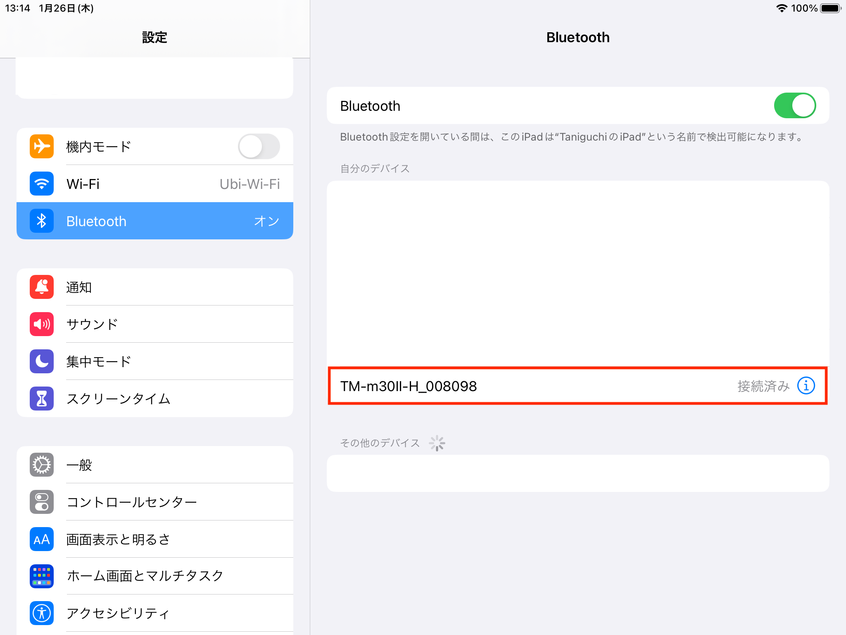This screenshot has width=846, height=635.
Task: Open スクリーンタイム settings
Action: (x=155, y=399)
